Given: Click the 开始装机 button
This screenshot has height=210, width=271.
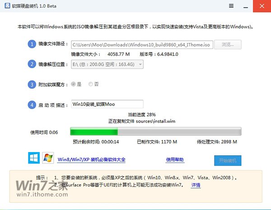Looking at the screenshot, I should pyautogui.click(x=228, y=161).
